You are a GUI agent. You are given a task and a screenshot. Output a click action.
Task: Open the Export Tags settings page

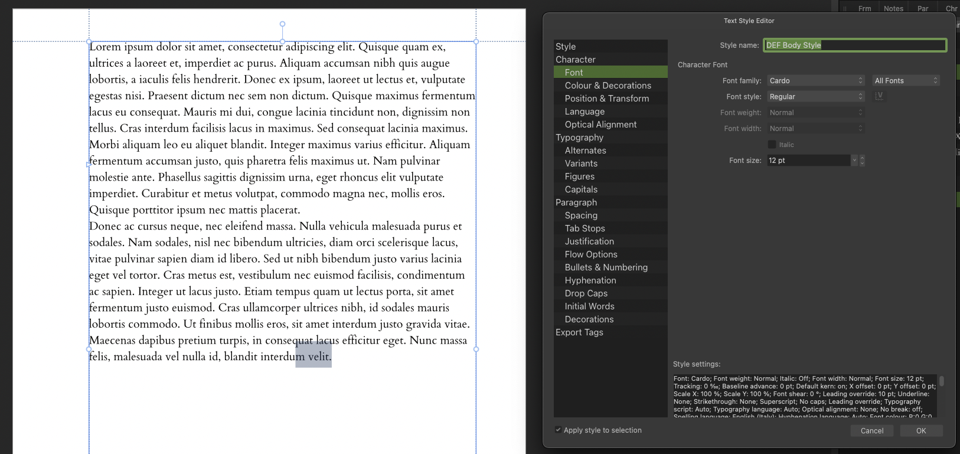coord(610,332)
